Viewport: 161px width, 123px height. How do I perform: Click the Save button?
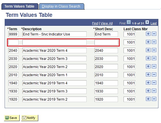(12, 118)
